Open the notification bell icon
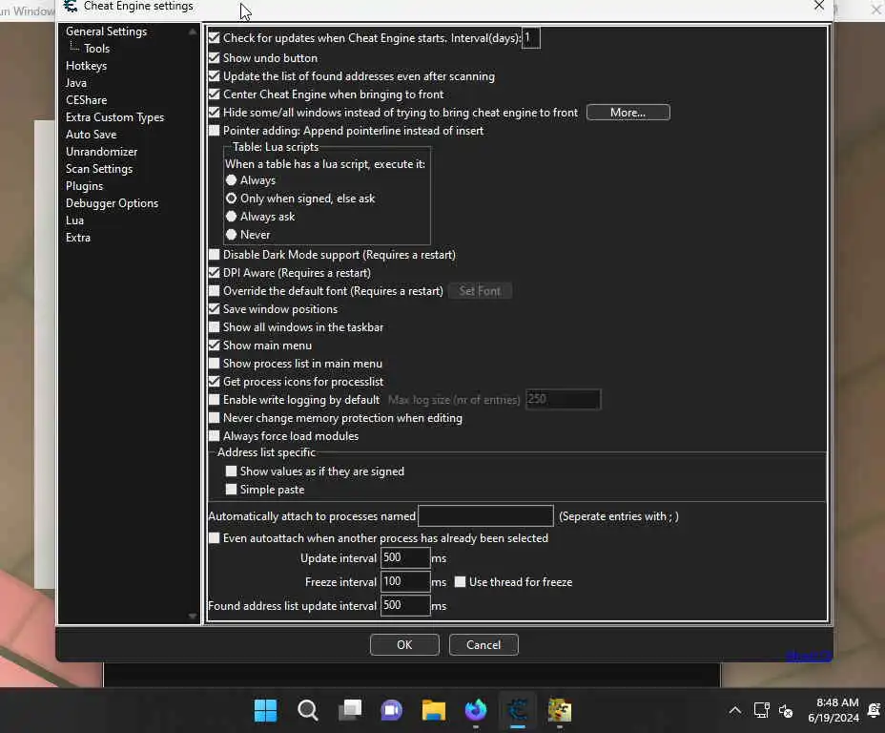This screenshot has height=733, width=885. [875, 710]
